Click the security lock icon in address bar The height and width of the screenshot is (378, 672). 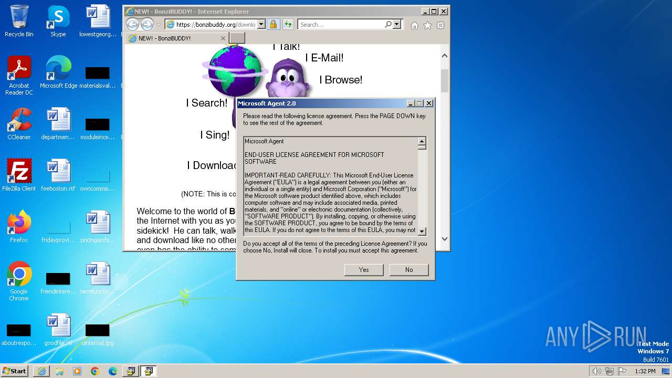tap(273, 24)
